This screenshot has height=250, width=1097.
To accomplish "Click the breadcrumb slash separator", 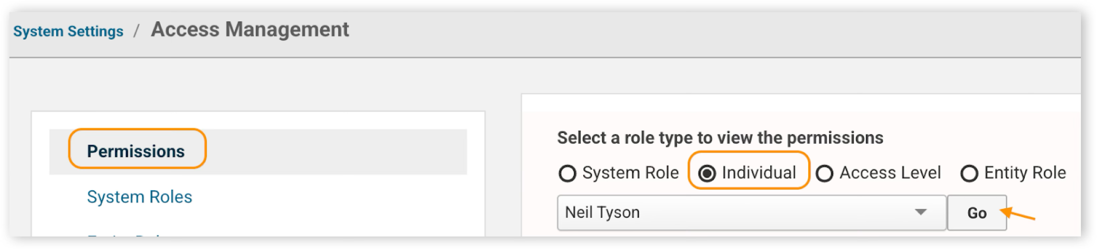I will point(137,31).
